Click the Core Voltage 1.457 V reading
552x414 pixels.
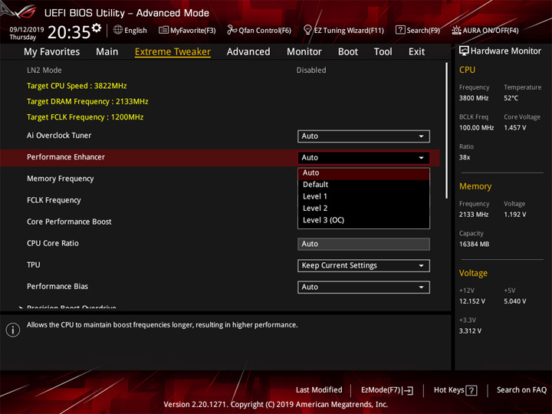514,128
